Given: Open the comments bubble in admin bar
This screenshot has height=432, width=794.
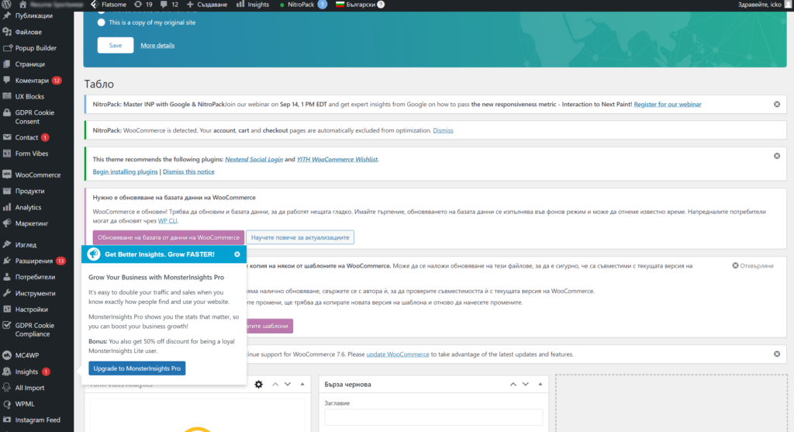Looking at the screenshot, I should click(169, 5).
